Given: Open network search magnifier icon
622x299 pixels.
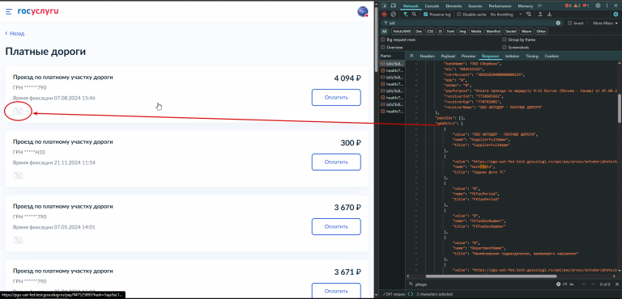Looking at the screenshot, I should tap(414, 15).
